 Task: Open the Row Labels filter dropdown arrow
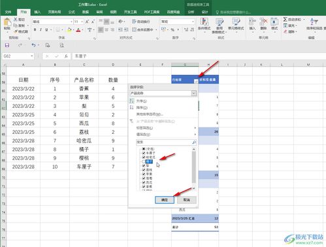196,81
